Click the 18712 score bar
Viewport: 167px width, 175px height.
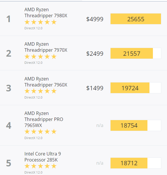point(136,163)
